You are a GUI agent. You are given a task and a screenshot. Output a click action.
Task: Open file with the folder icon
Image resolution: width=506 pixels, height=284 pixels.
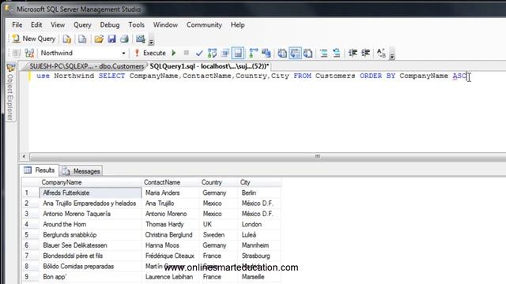(x=99, y=39)
